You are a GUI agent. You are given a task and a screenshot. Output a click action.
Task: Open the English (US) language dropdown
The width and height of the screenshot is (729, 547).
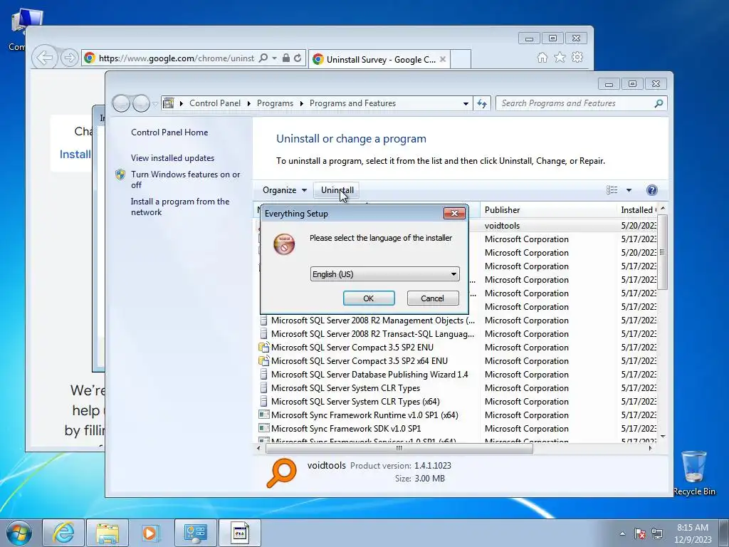pos(384,274)
